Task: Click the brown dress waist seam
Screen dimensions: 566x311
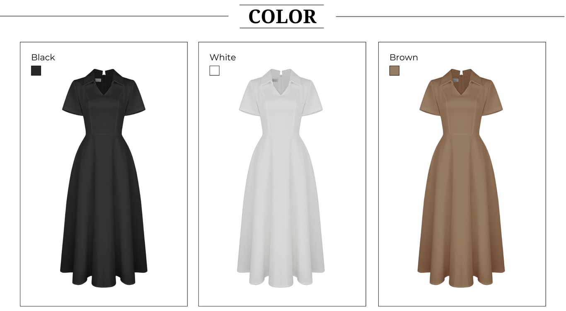Action: tap(461, 135)
